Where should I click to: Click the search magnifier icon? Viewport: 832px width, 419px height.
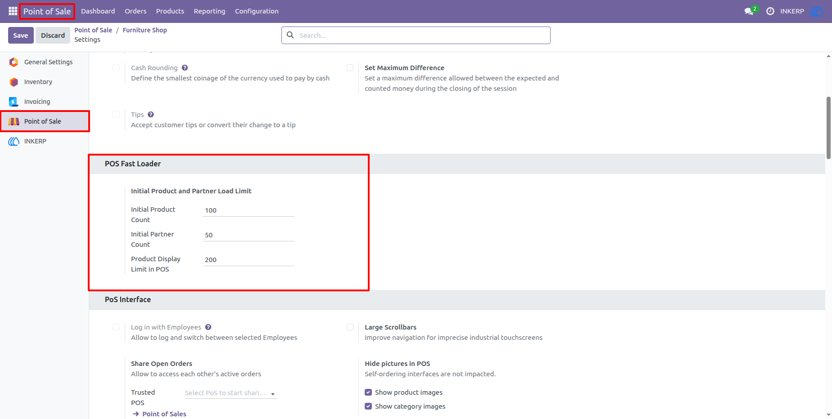(x=290, y=35)
